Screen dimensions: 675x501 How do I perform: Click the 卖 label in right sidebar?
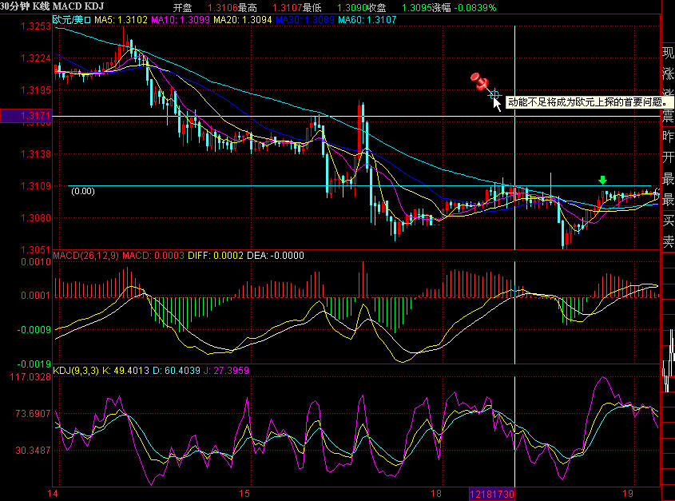(x=668, y=241)
